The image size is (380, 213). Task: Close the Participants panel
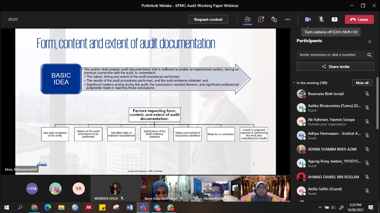pyautogui.click(x=369, y=42)
